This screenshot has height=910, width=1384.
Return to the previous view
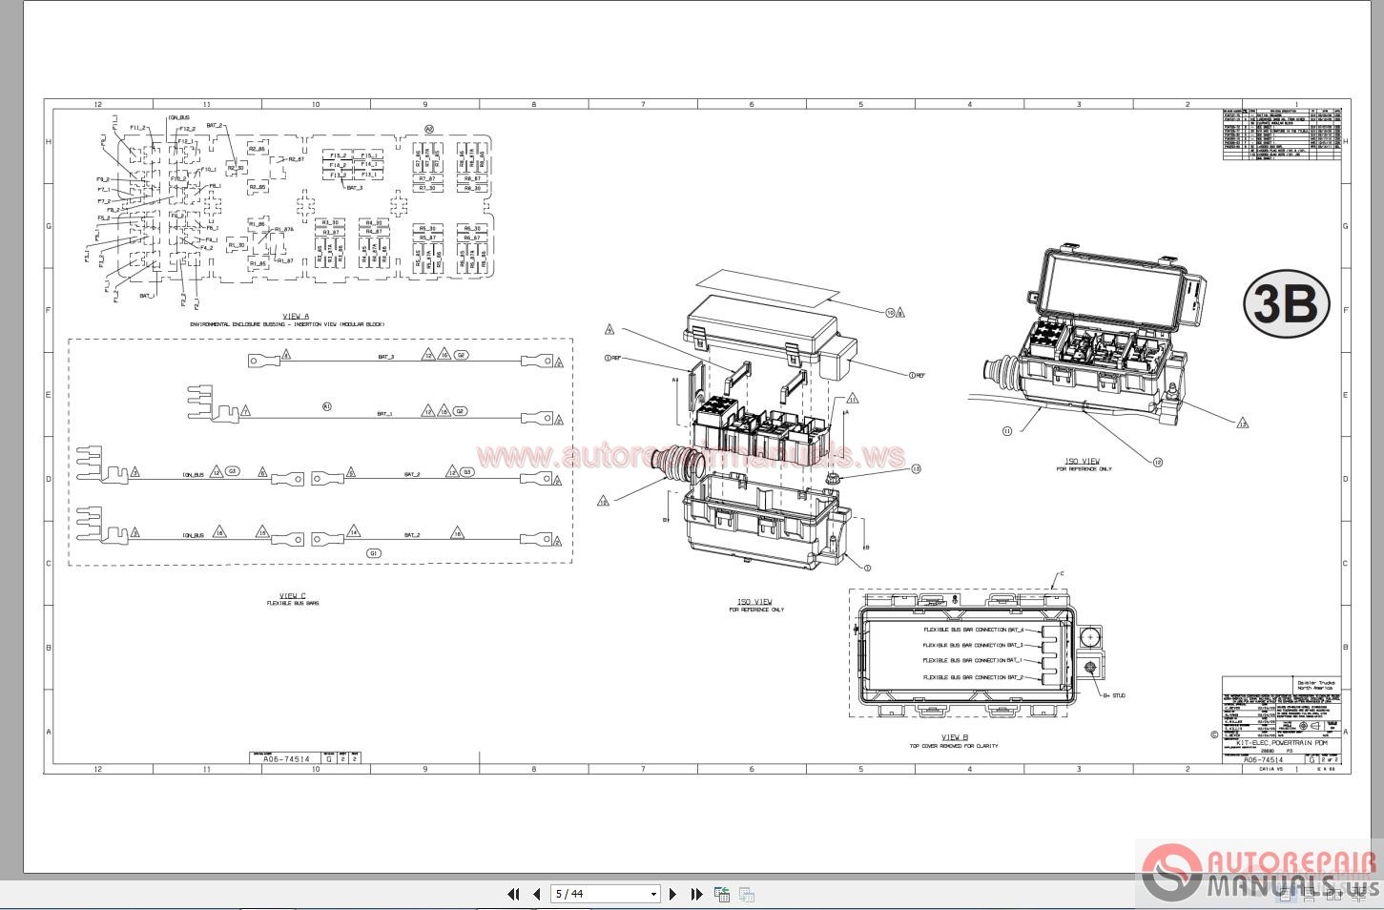tap(722, 894)
